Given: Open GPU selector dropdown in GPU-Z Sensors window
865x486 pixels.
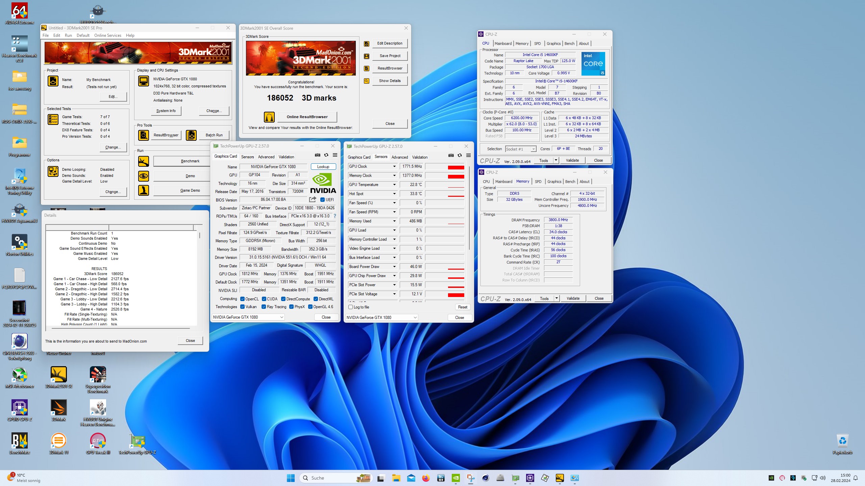Looking at the screenshot, I should (381, 318).
